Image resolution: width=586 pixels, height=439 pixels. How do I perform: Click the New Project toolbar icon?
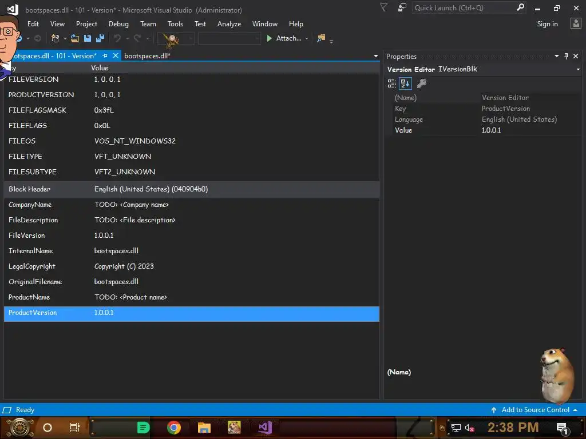coord(56,38)
